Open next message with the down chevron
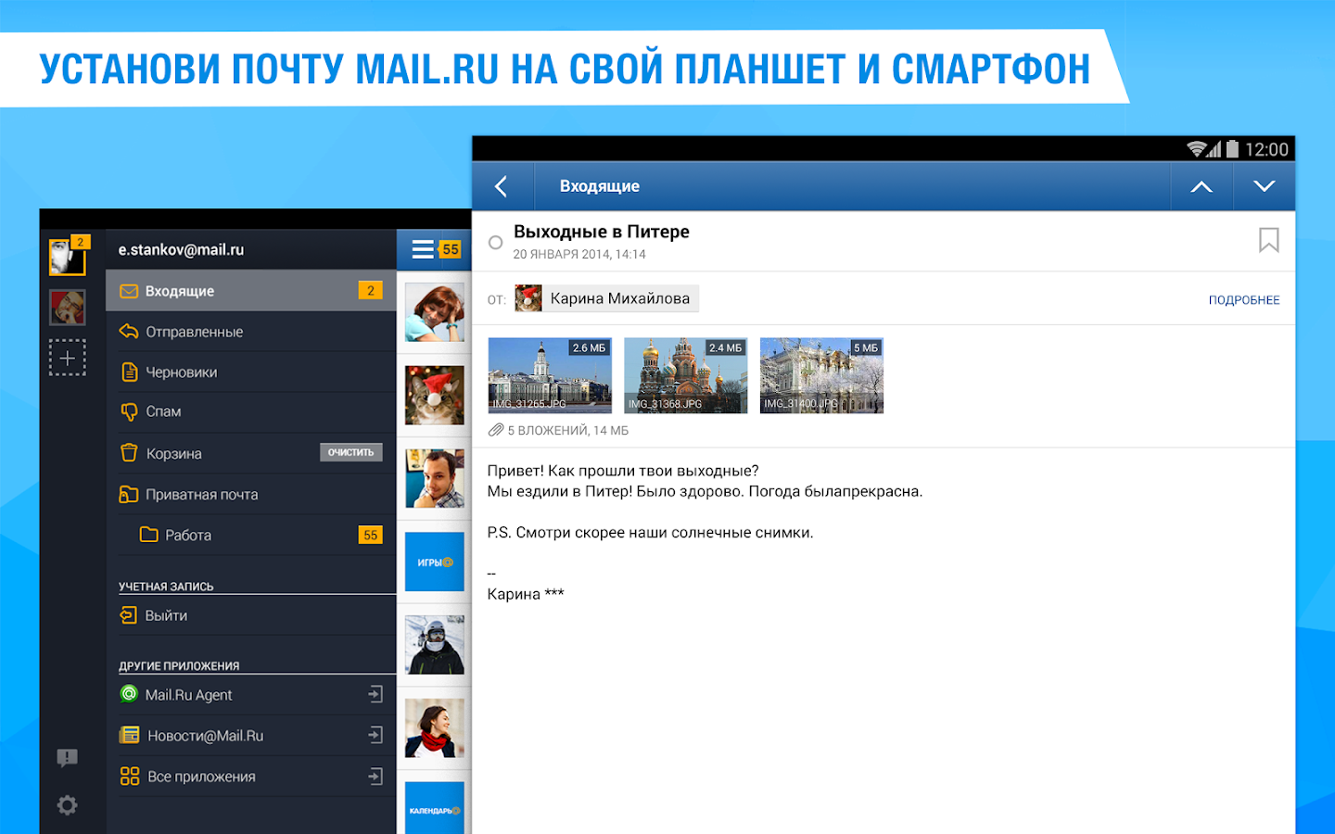The width and height of the screenshot is (1335, 834). (x=1264, y=186)
